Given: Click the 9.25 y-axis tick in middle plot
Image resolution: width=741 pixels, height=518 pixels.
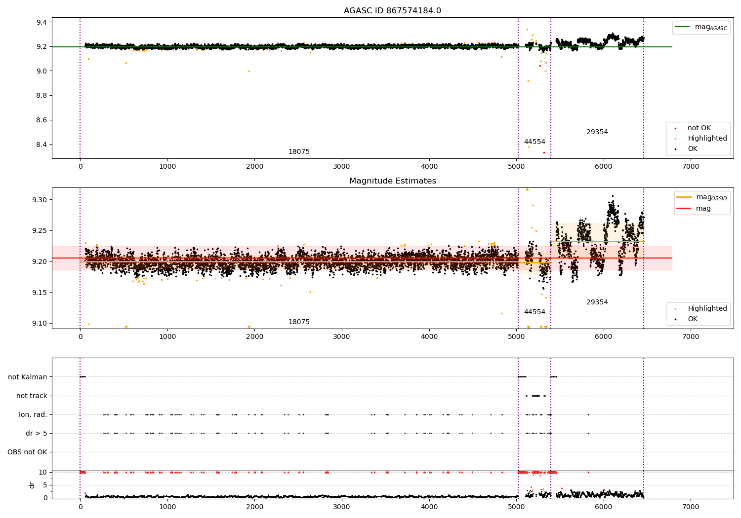Looking at the screenshot, I should coord(39,231).
